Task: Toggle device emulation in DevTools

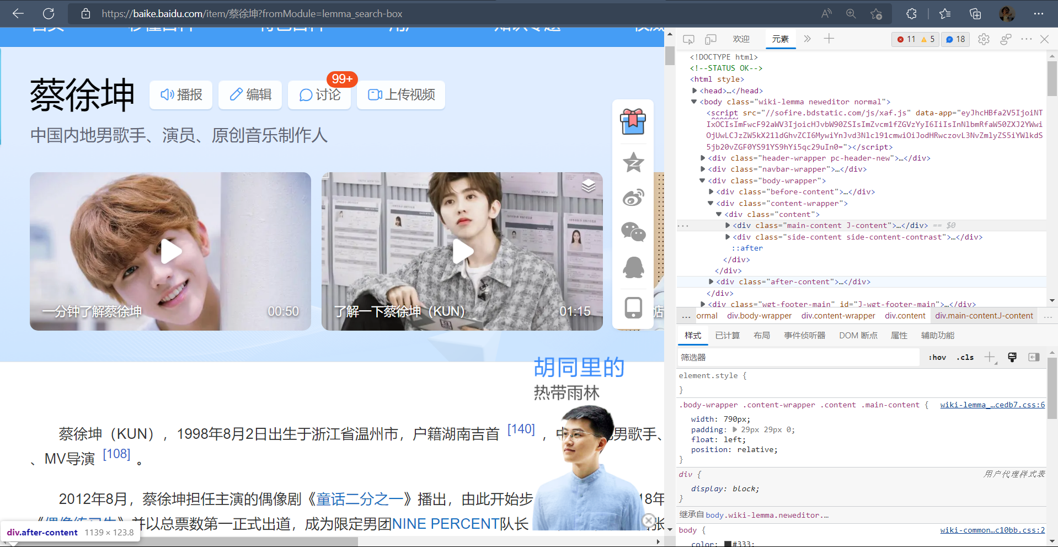Action: (x=710, y=39)
